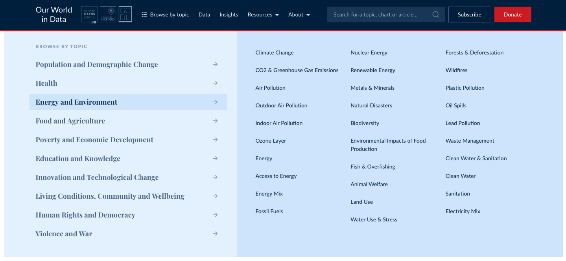
Task: Open the Oxford Martin School logo link
Action: click(89, 14)
